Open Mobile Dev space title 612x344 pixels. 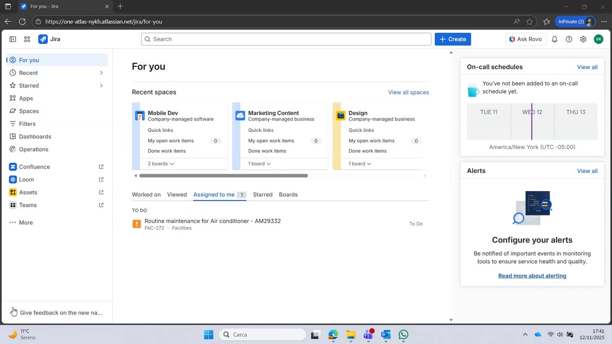pyautogui.click(x=163, y=113)
